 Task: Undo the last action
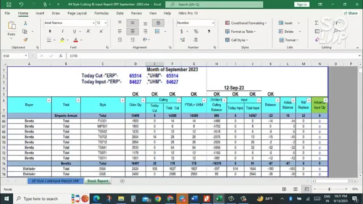pos(21,4)
